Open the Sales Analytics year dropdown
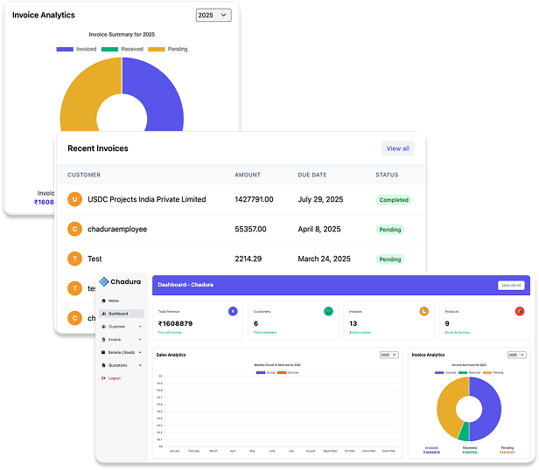Viewport: 539px width, 470px height. [388, 355]
